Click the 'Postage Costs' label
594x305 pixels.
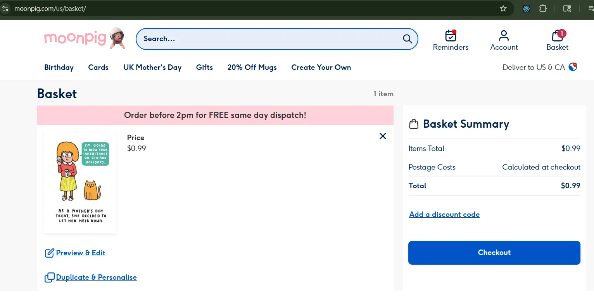(432, 167)
